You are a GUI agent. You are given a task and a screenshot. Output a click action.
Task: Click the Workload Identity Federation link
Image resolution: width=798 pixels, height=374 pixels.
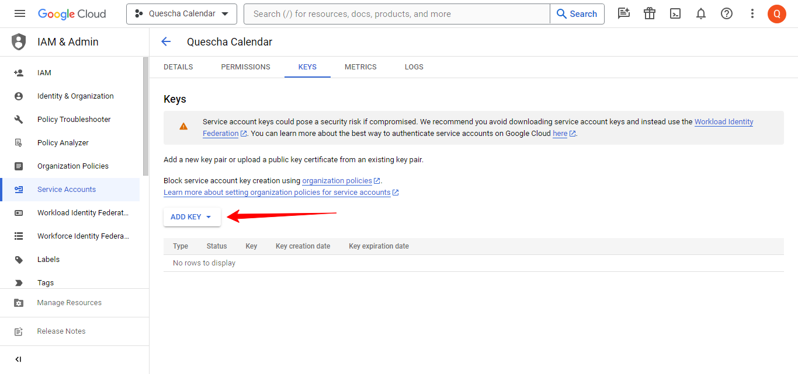[723, 122]
